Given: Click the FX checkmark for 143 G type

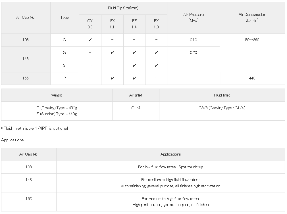Looking at the screenshot, I should point(112,53).
